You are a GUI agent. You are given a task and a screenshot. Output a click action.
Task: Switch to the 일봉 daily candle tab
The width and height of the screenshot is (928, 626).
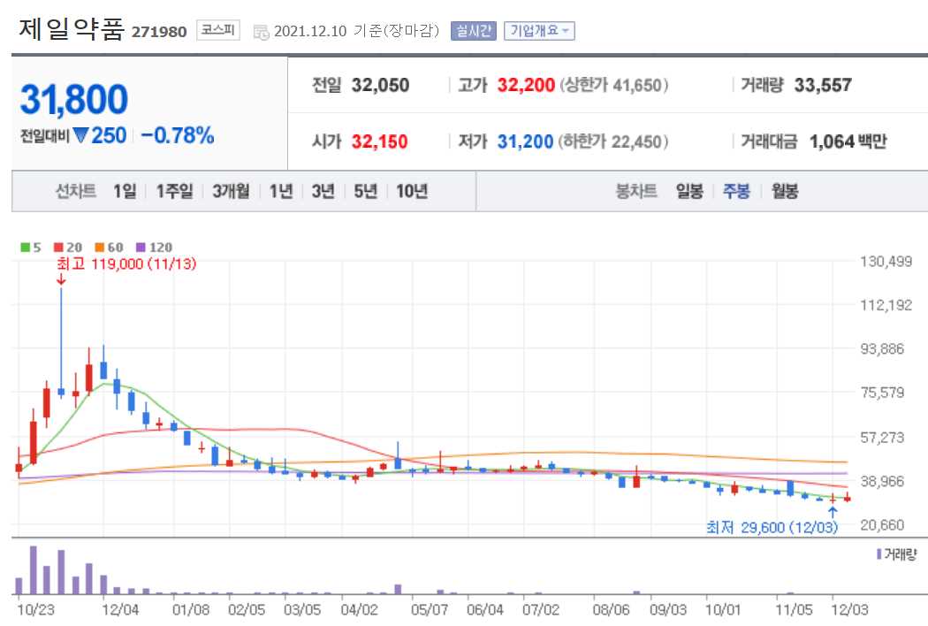pos(688,190)
